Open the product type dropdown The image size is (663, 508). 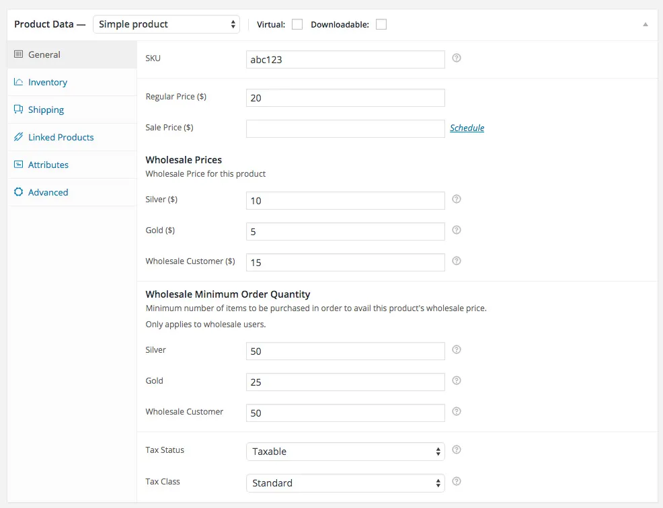tap(166, 24)
